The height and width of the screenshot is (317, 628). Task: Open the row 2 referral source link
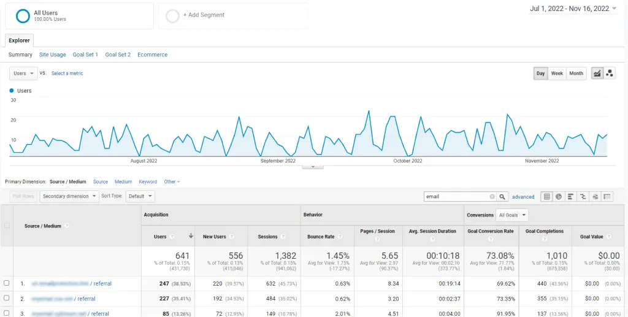(x=63, y=299)
